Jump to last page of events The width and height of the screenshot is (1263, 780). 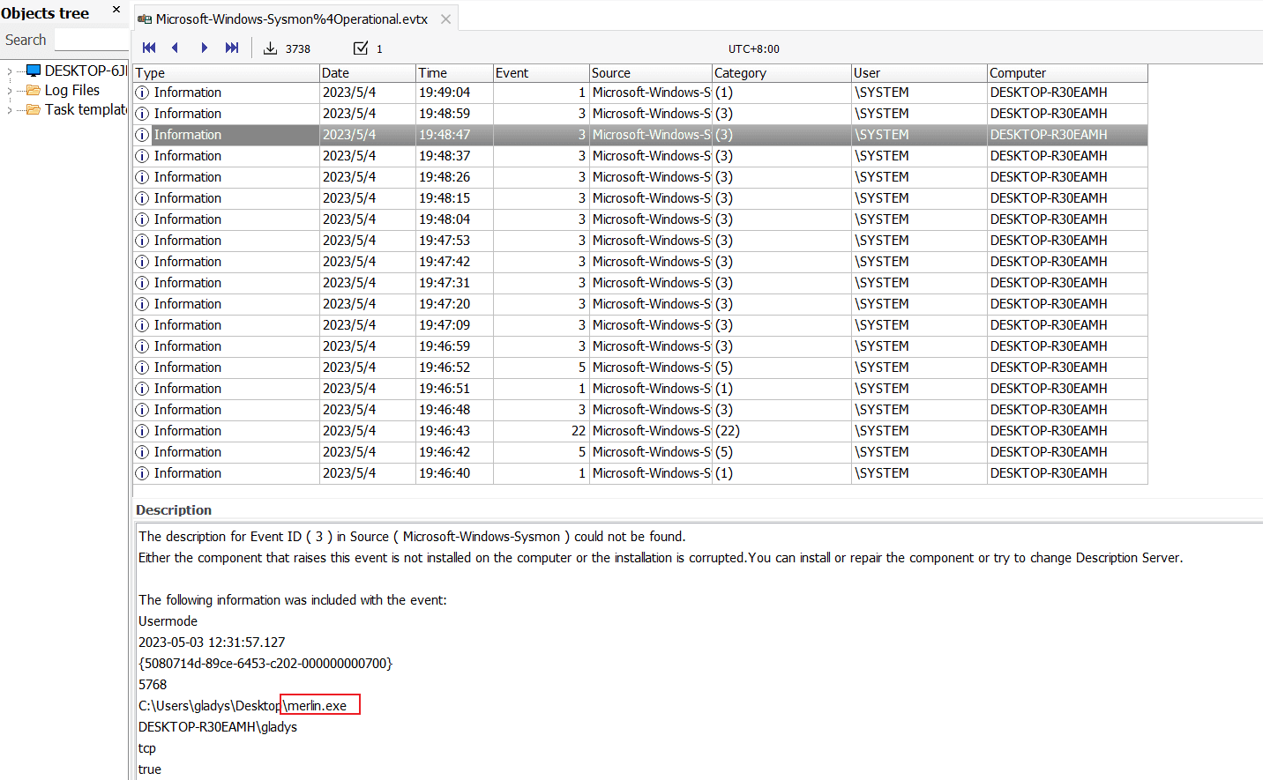coord(232,48)
